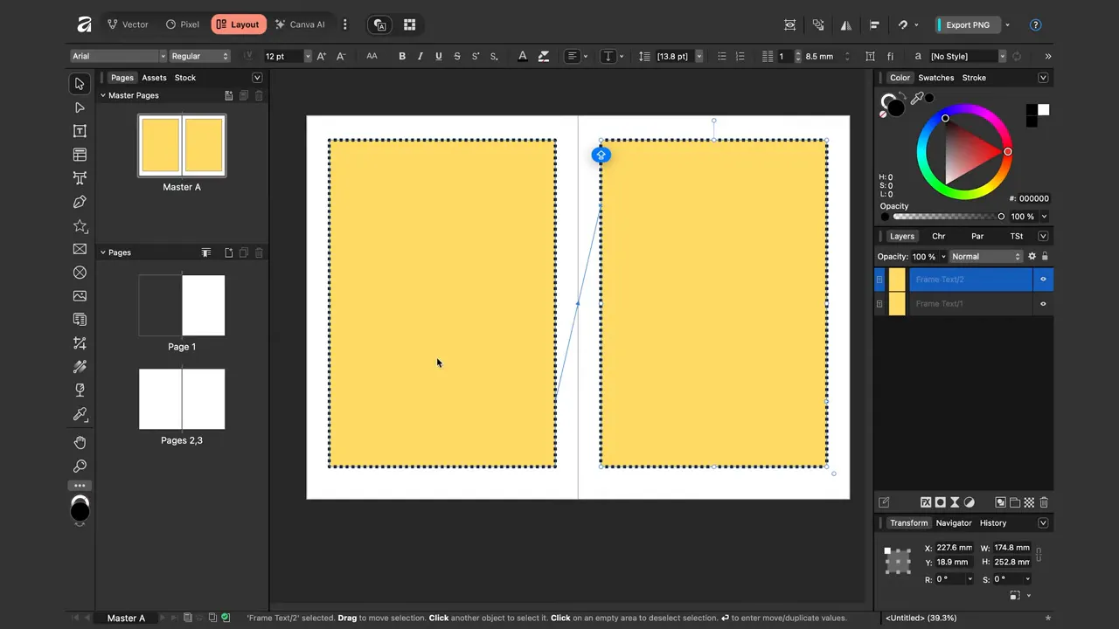The width and height of the screenshot is (1119, 629).
Task: Click the Export PNG button
Action: (967, 24)
